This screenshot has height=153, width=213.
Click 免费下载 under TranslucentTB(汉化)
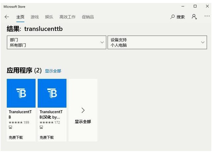coord(46,137)
